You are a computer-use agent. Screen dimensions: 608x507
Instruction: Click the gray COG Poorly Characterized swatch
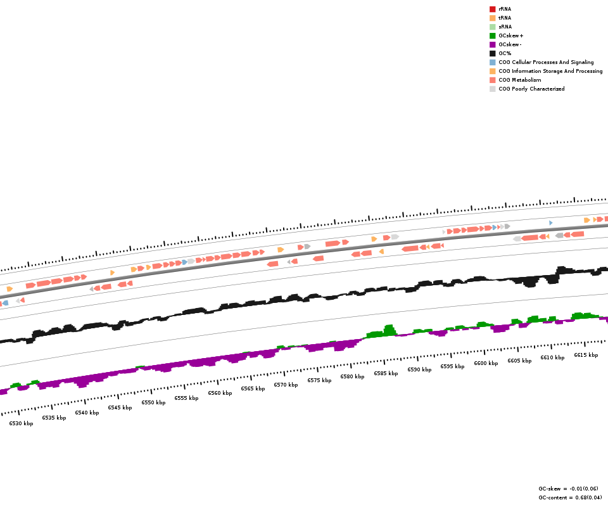tap(492, 89)
